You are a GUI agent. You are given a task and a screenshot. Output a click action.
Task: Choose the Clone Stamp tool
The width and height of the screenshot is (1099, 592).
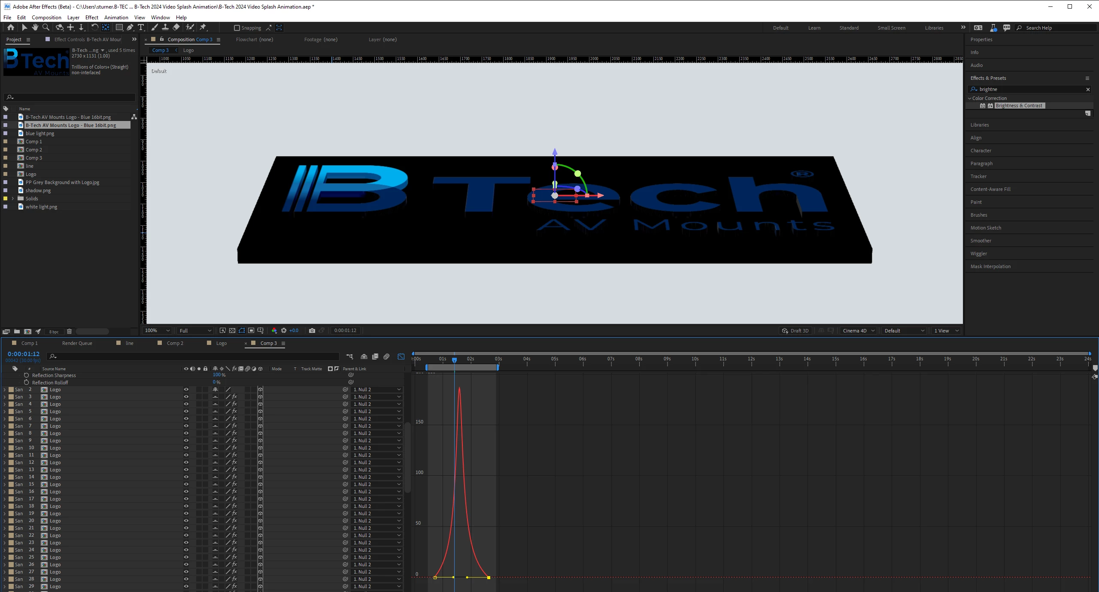pos(165,27)
